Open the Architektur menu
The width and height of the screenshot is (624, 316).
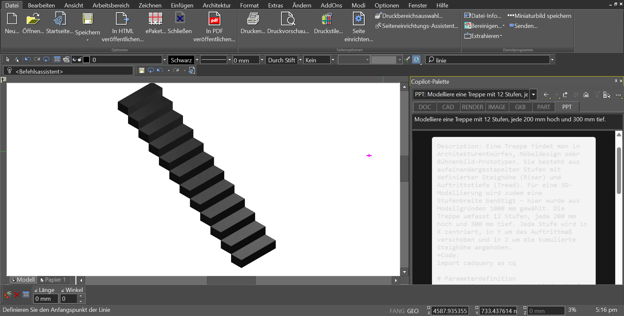pyautogui.click(x=216, y=5)
